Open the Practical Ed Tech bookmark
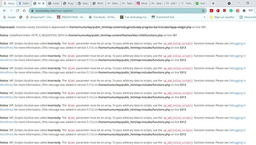 click(163, 17)
